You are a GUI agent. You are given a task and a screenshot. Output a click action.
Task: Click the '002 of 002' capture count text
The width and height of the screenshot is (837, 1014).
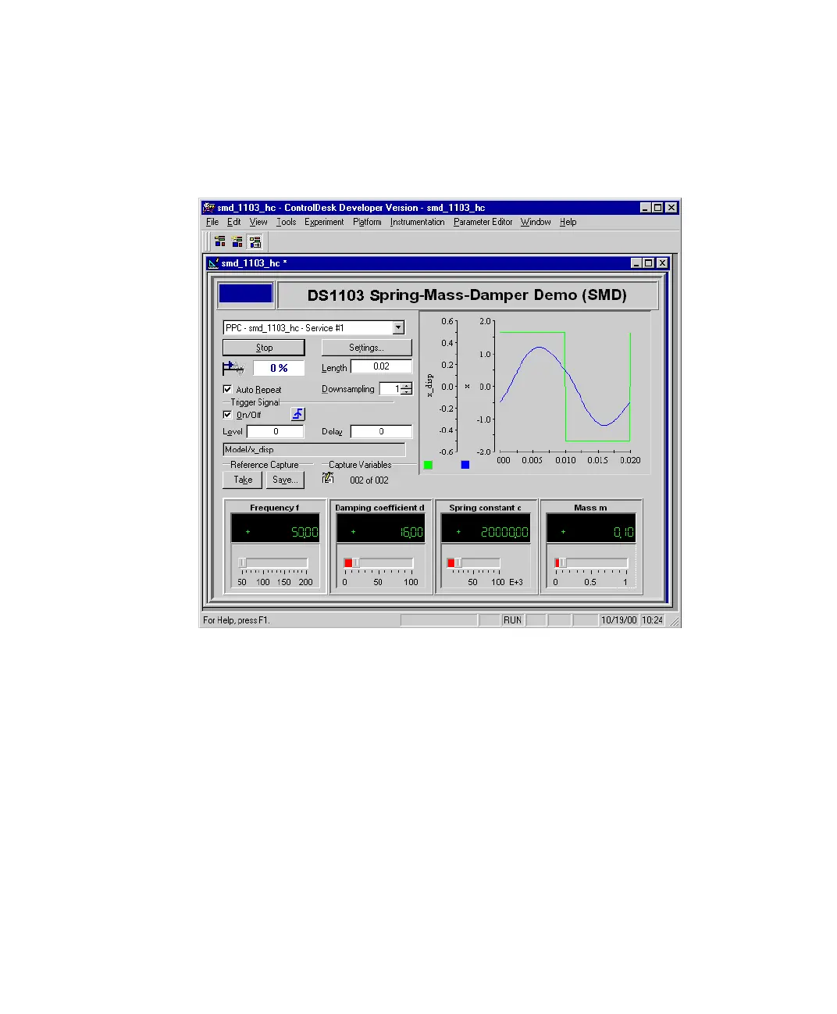tap(369, 480)
